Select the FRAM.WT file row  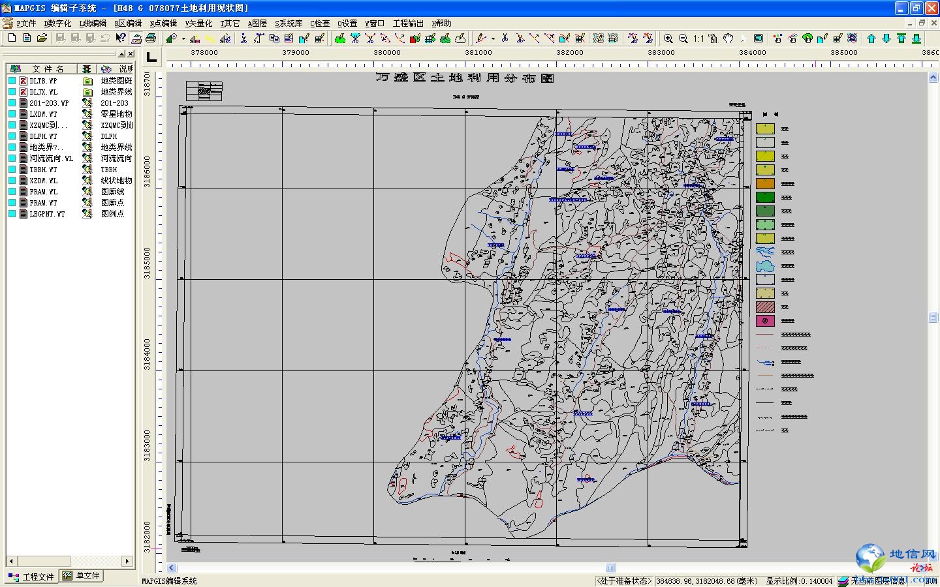(x=70, y=203)
